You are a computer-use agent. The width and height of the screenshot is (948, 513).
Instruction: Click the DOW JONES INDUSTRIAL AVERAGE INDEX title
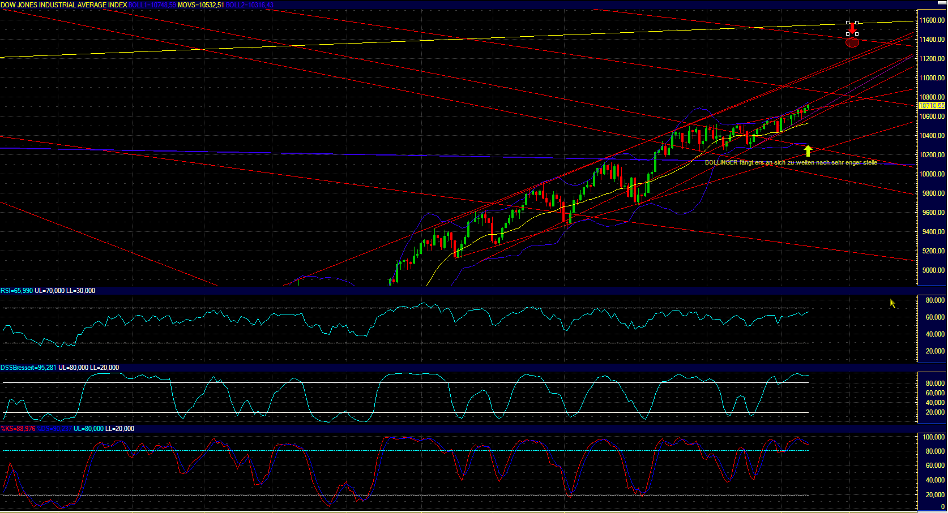tap(64, 5)
